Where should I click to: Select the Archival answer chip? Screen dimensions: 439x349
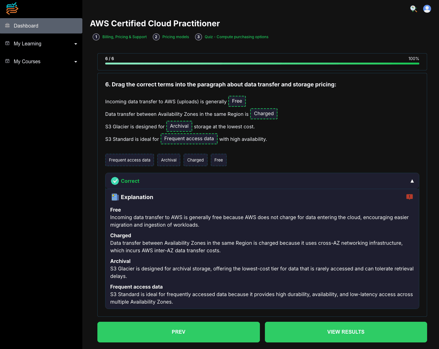pyautogui.click(x=168, y=160)
